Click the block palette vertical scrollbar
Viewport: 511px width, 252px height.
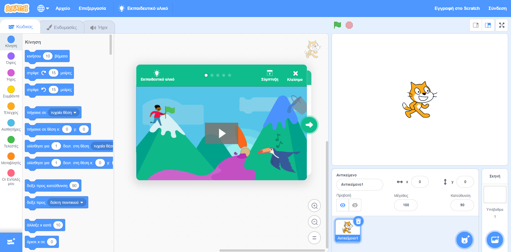click(111, 45)
